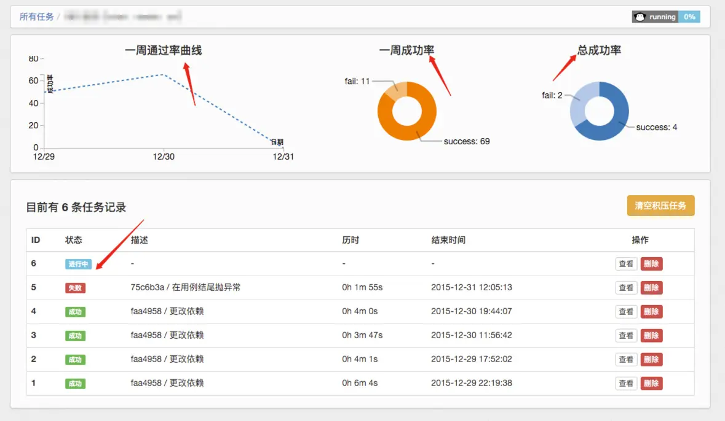Click the 成功 status badge of task 4

pyautogui.click(x=75, y=312)
